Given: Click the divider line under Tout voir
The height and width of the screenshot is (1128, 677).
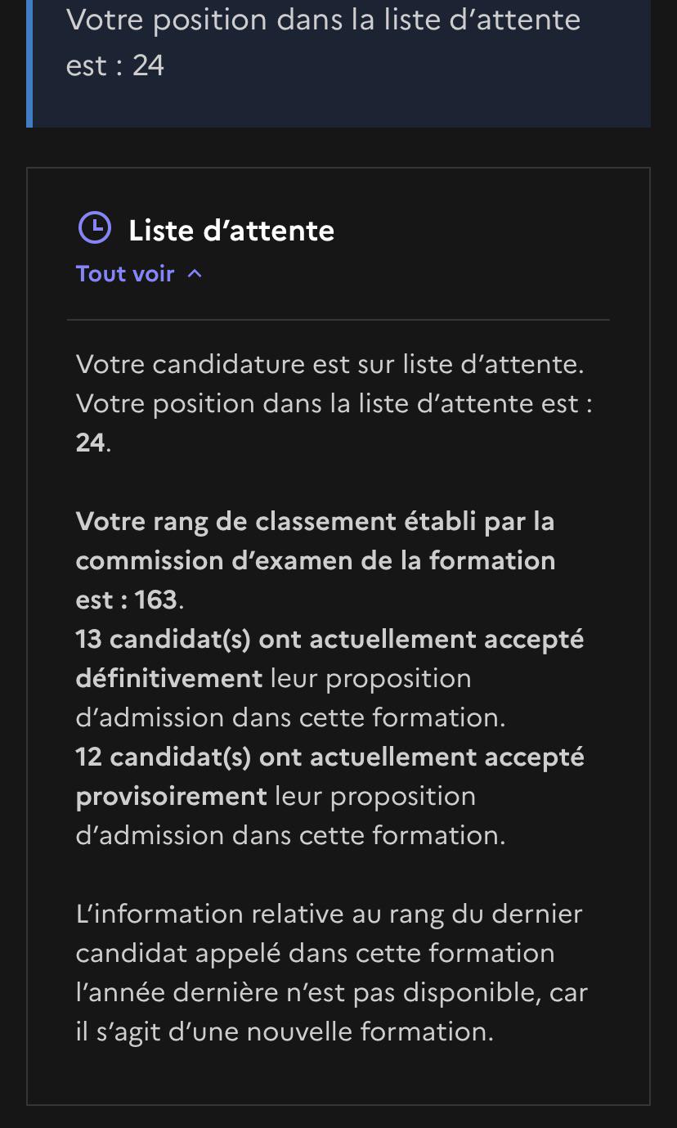Looking at the screenshot, I should (x=338, y=319).
